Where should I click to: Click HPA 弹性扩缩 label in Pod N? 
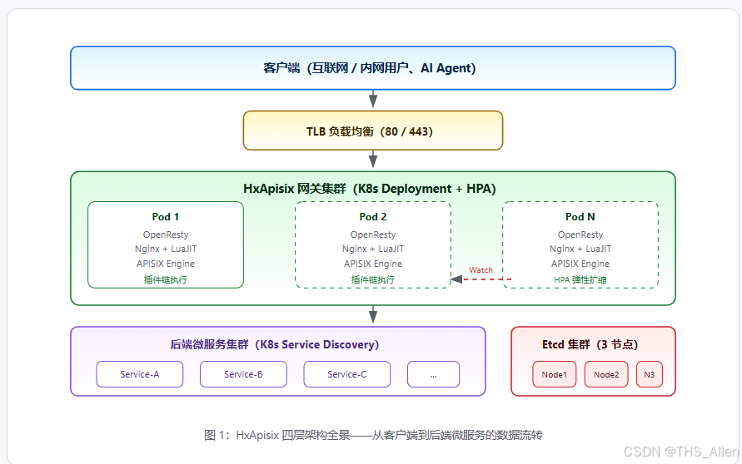click(580, 279)
